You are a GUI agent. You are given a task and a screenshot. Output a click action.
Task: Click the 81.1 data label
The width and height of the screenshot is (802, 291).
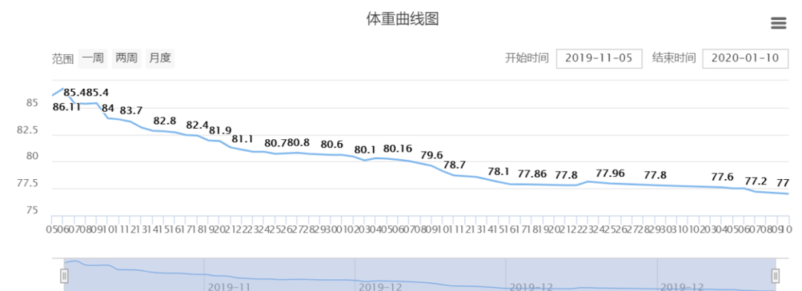242,138
